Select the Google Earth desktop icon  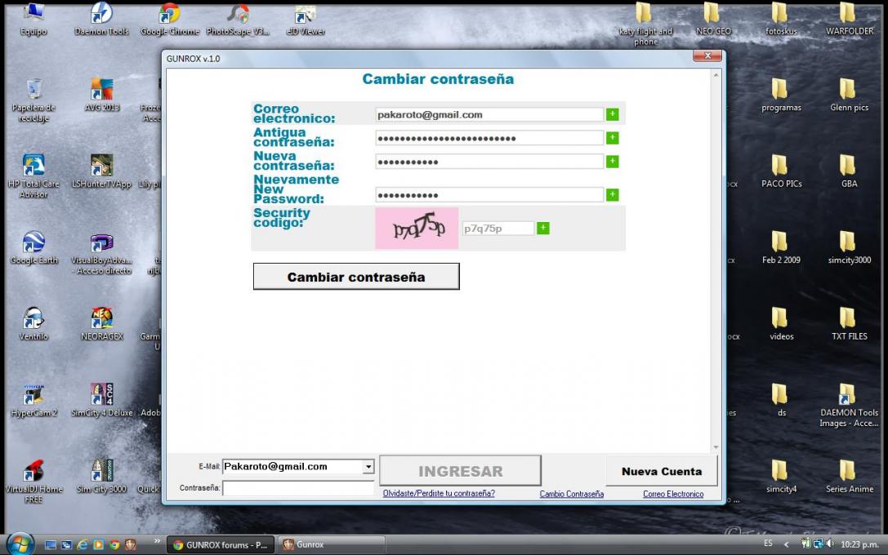[x=33, y=246]
